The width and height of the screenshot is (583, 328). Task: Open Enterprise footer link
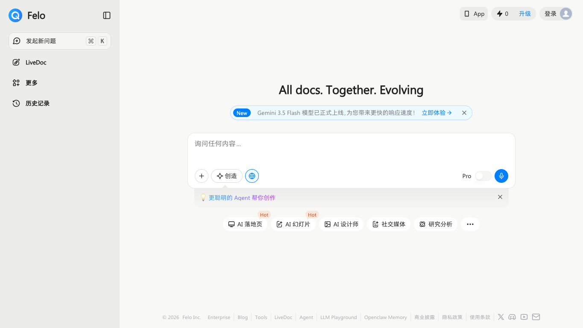219,317
